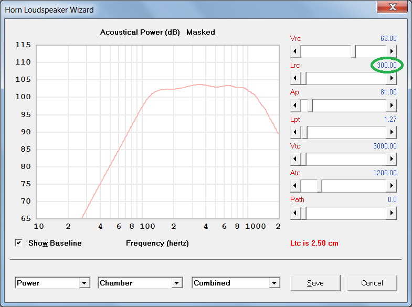
Task: Click the Save button
Action: pyautogui.click(x=315, y=283)
